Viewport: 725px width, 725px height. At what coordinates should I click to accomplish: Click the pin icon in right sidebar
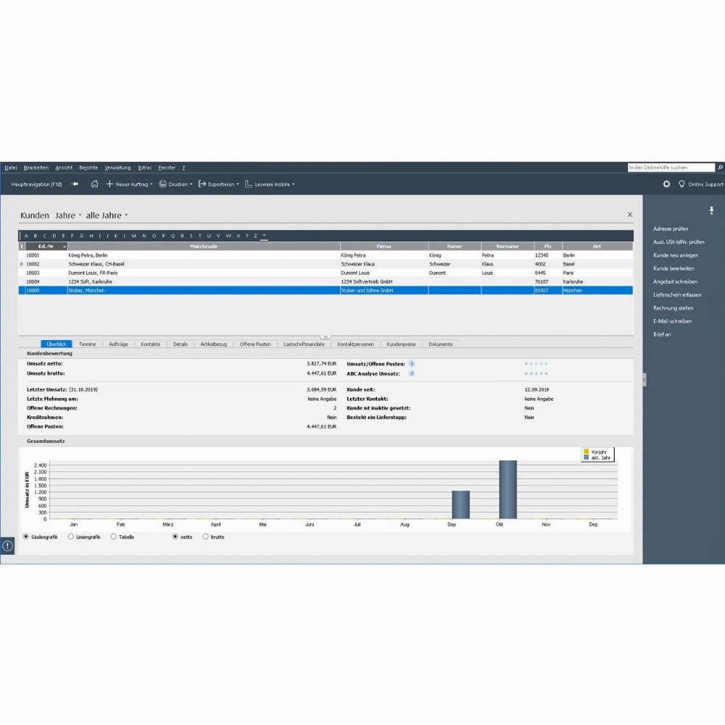click(712, 210)
